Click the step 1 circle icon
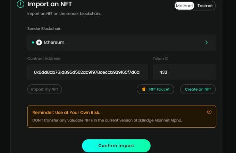Viewport: 236px width, 153px height. (x=20, y=4)
